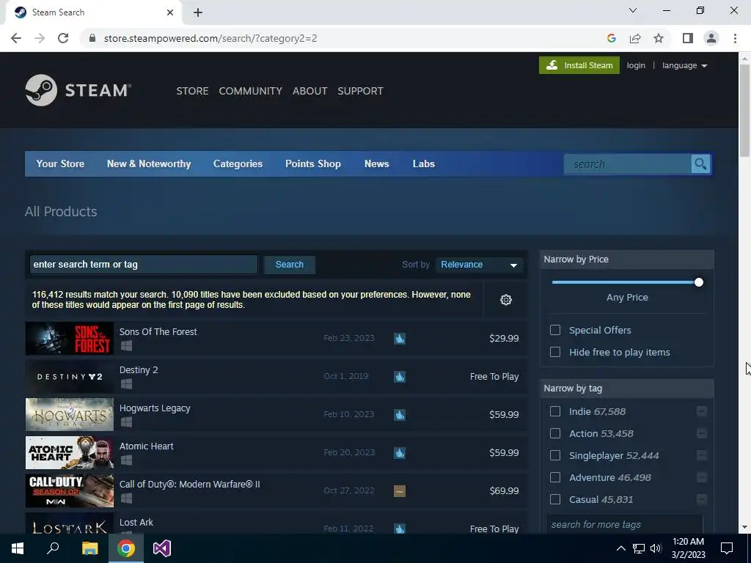Open Chrome side panel icon
This screenshot has width=751, height=563.
click(688, 38)
